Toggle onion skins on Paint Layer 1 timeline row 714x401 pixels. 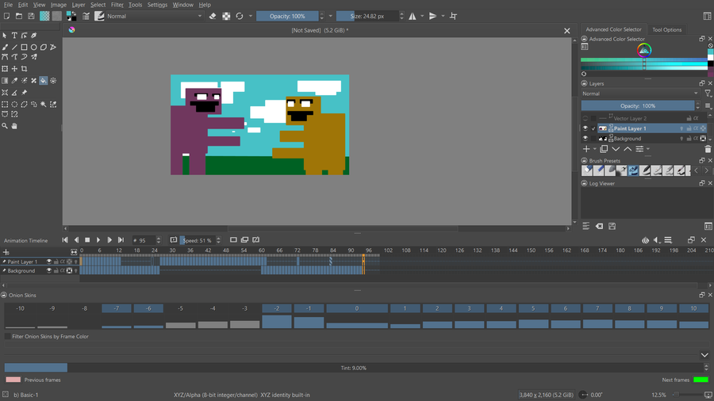click(75, 262)
